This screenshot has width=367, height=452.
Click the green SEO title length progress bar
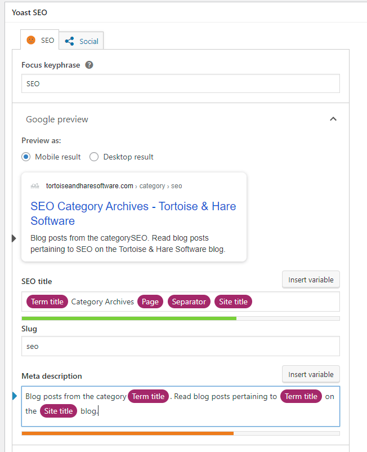point(129,318)
